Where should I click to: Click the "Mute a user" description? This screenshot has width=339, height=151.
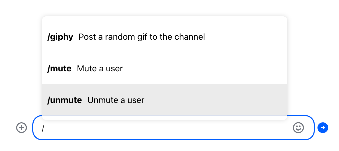(x=100, y=69)
